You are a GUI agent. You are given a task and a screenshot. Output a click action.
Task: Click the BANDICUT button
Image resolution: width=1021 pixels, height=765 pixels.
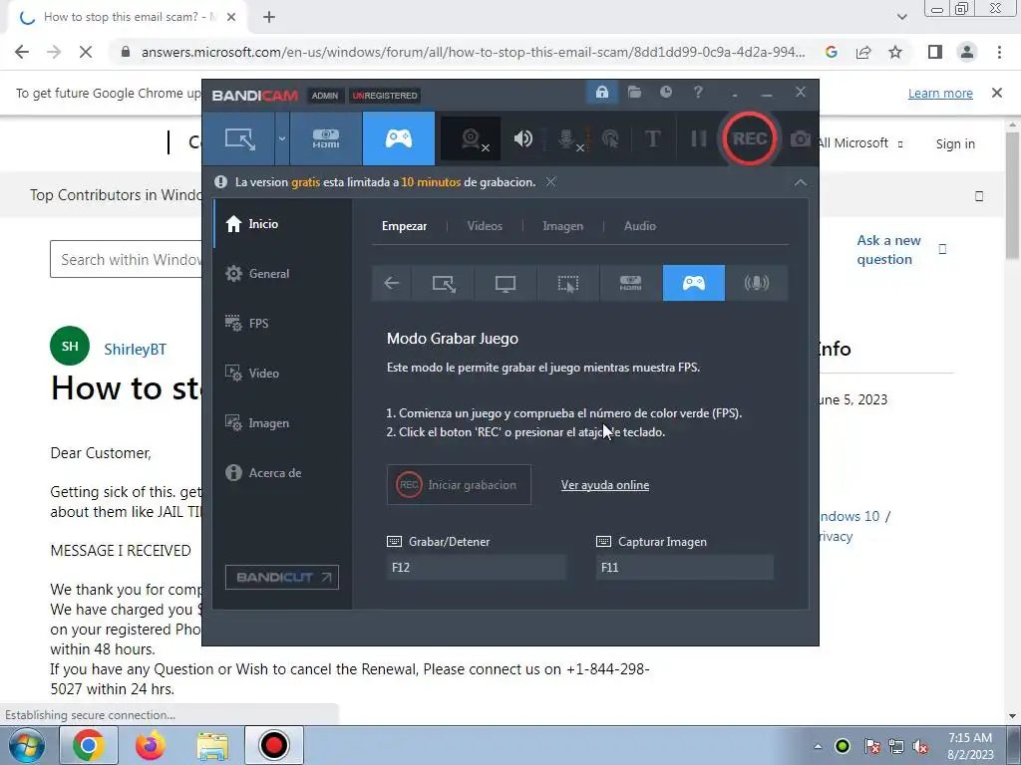coord(282,577)
